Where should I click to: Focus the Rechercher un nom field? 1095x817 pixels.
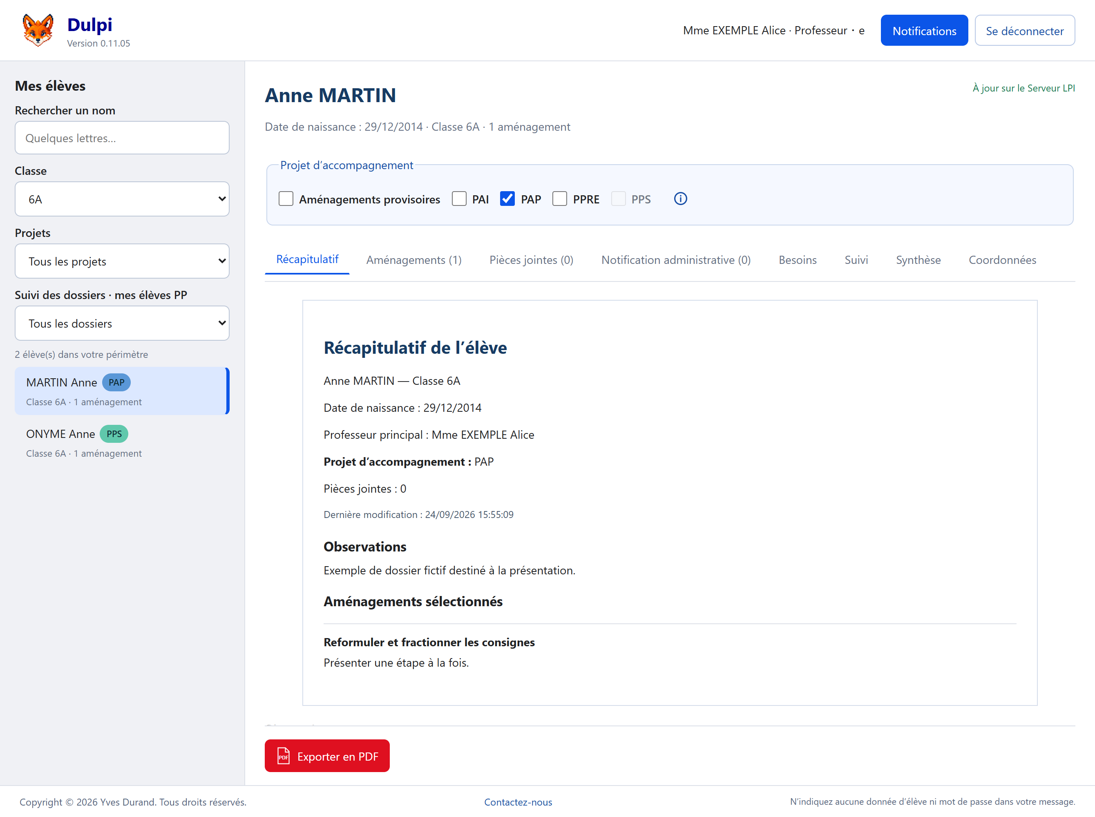pos(122,138)
